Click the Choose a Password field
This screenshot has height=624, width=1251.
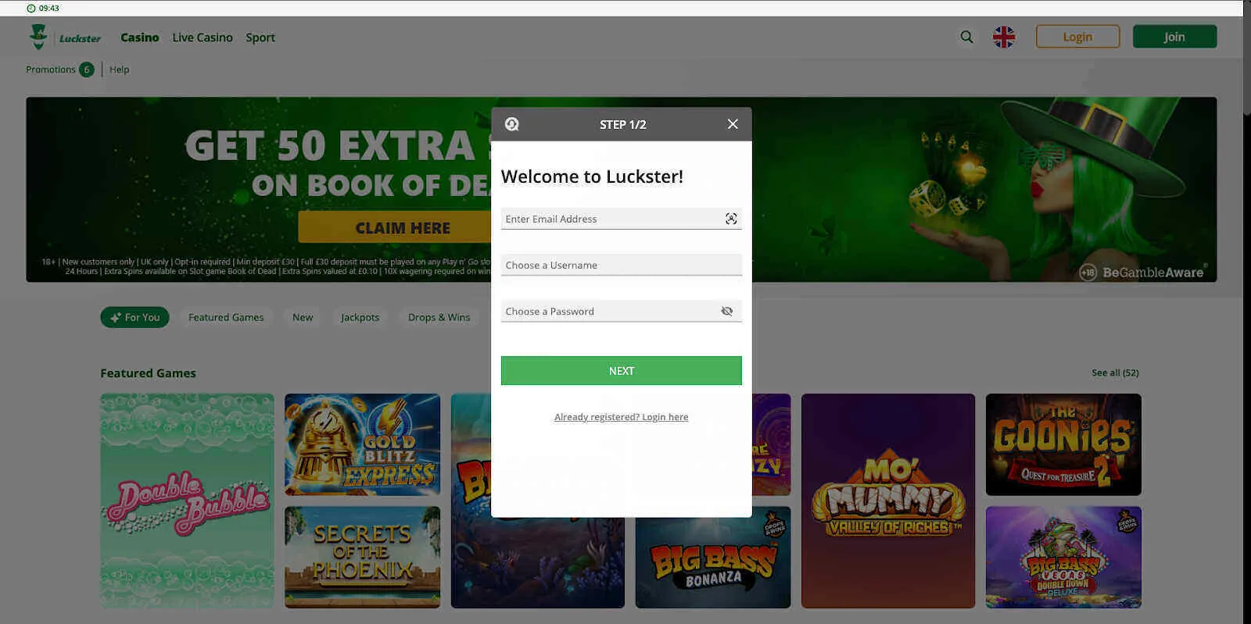[x=621, y=311]
